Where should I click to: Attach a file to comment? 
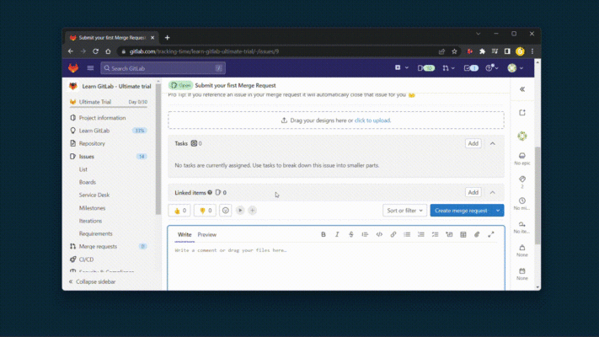tap(477, 234)
